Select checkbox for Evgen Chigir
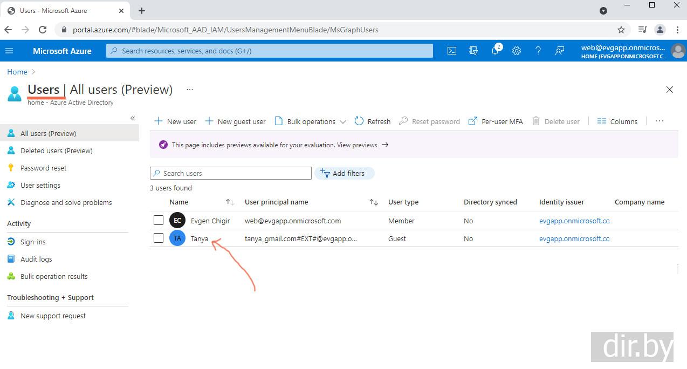The image size is (687, 369). point(159,220)
